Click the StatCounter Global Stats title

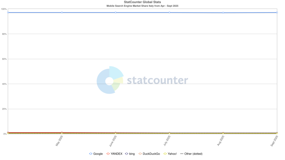pos(142,2)
